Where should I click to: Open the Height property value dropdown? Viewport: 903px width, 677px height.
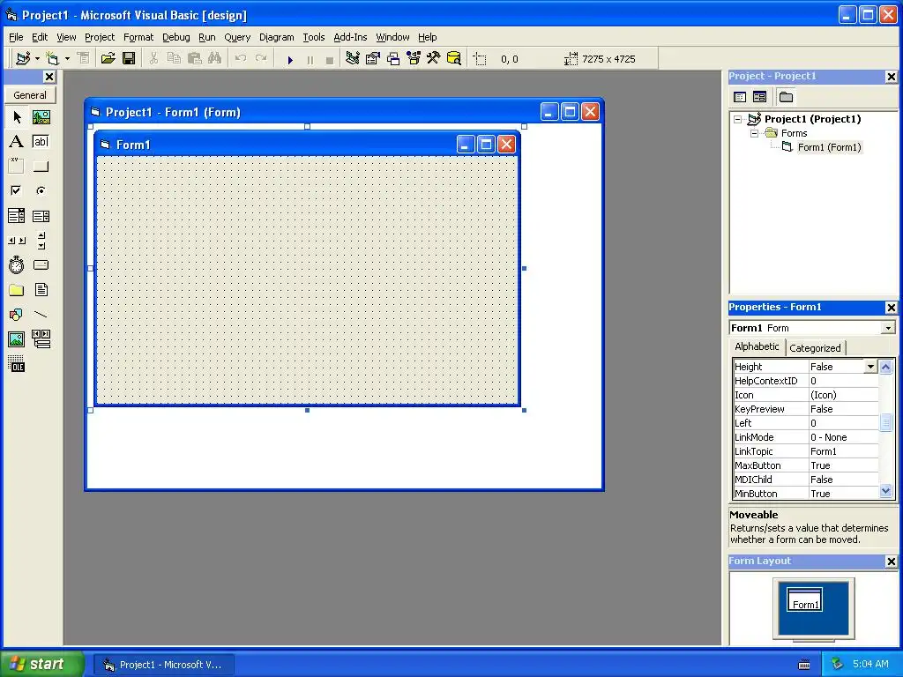click(x=870, y=367)
